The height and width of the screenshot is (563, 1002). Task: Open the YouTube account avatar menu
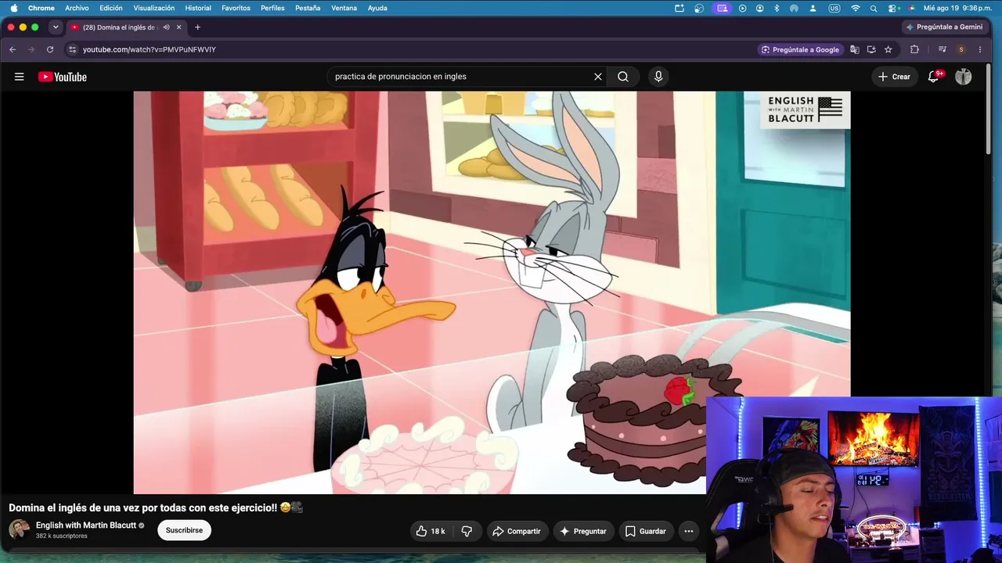click(x=964, y=77)
